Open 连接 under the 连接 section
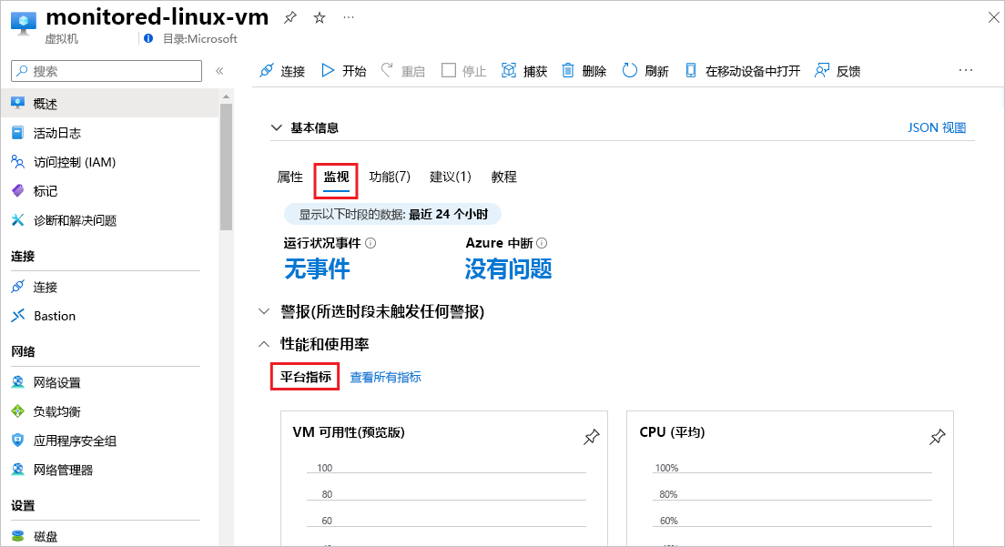The image size is (1005, 547). tap(109, 287)
